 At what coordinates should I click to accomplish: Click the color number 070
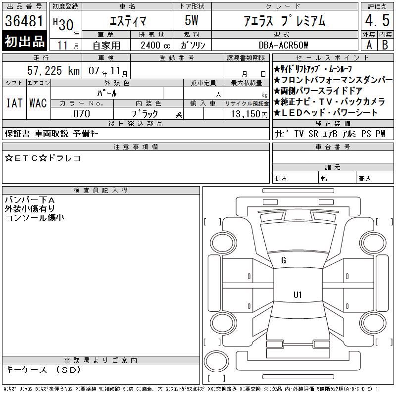tap(82, 114)
